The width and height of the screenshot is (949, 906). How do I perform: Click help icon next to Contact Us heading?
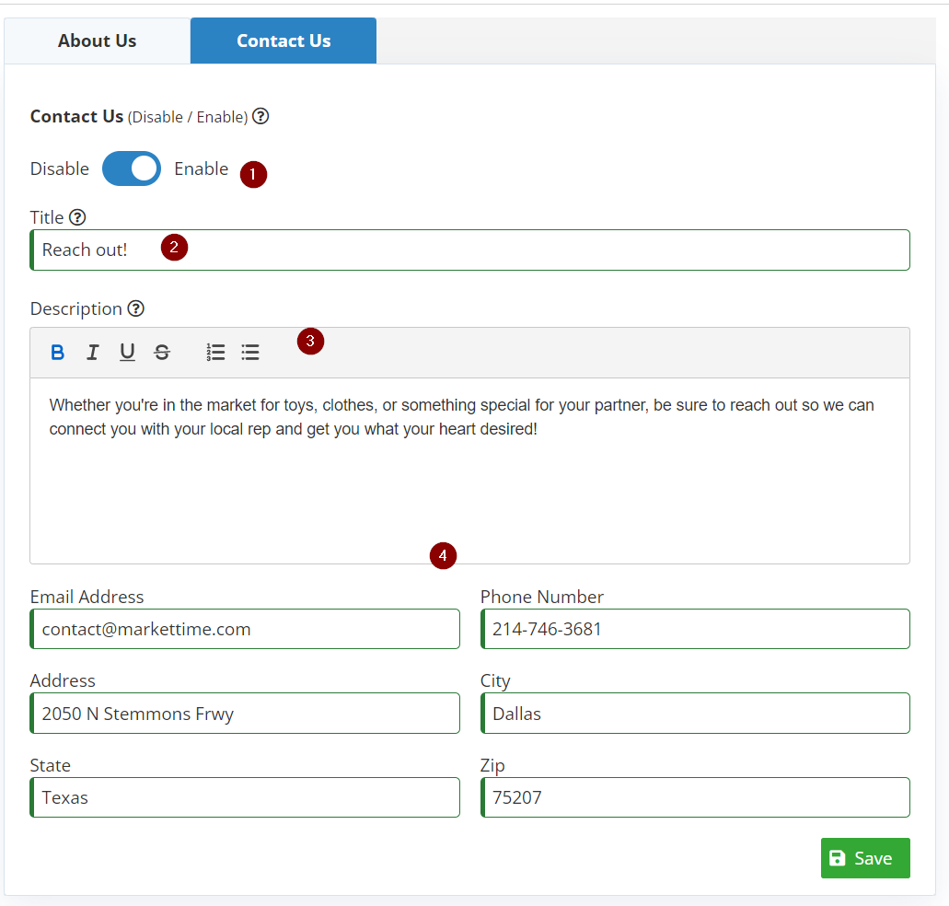coord(260,117)
